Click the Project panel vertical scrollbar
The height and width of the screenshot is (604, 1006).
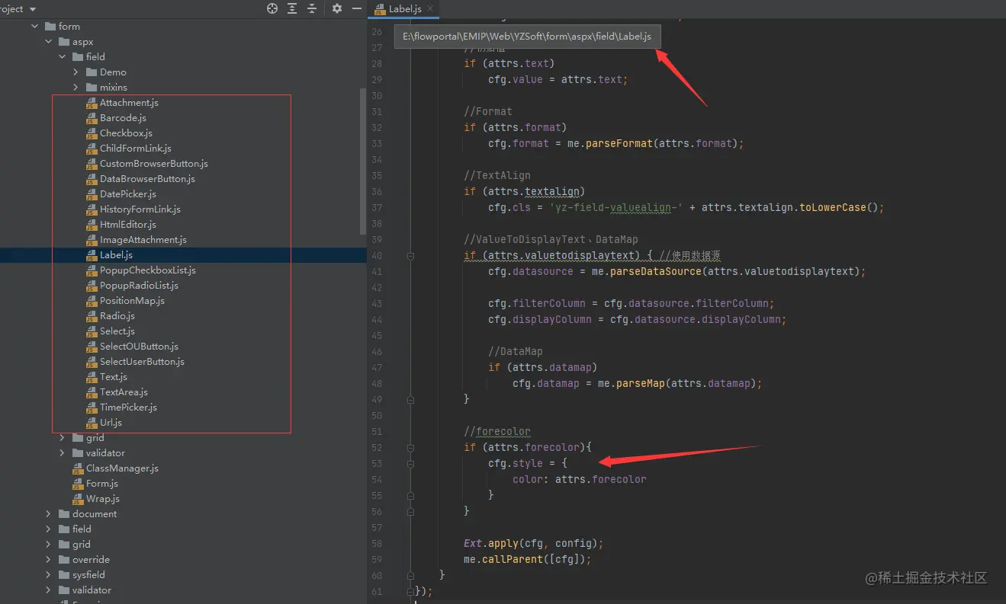click(x=362, y=160)
